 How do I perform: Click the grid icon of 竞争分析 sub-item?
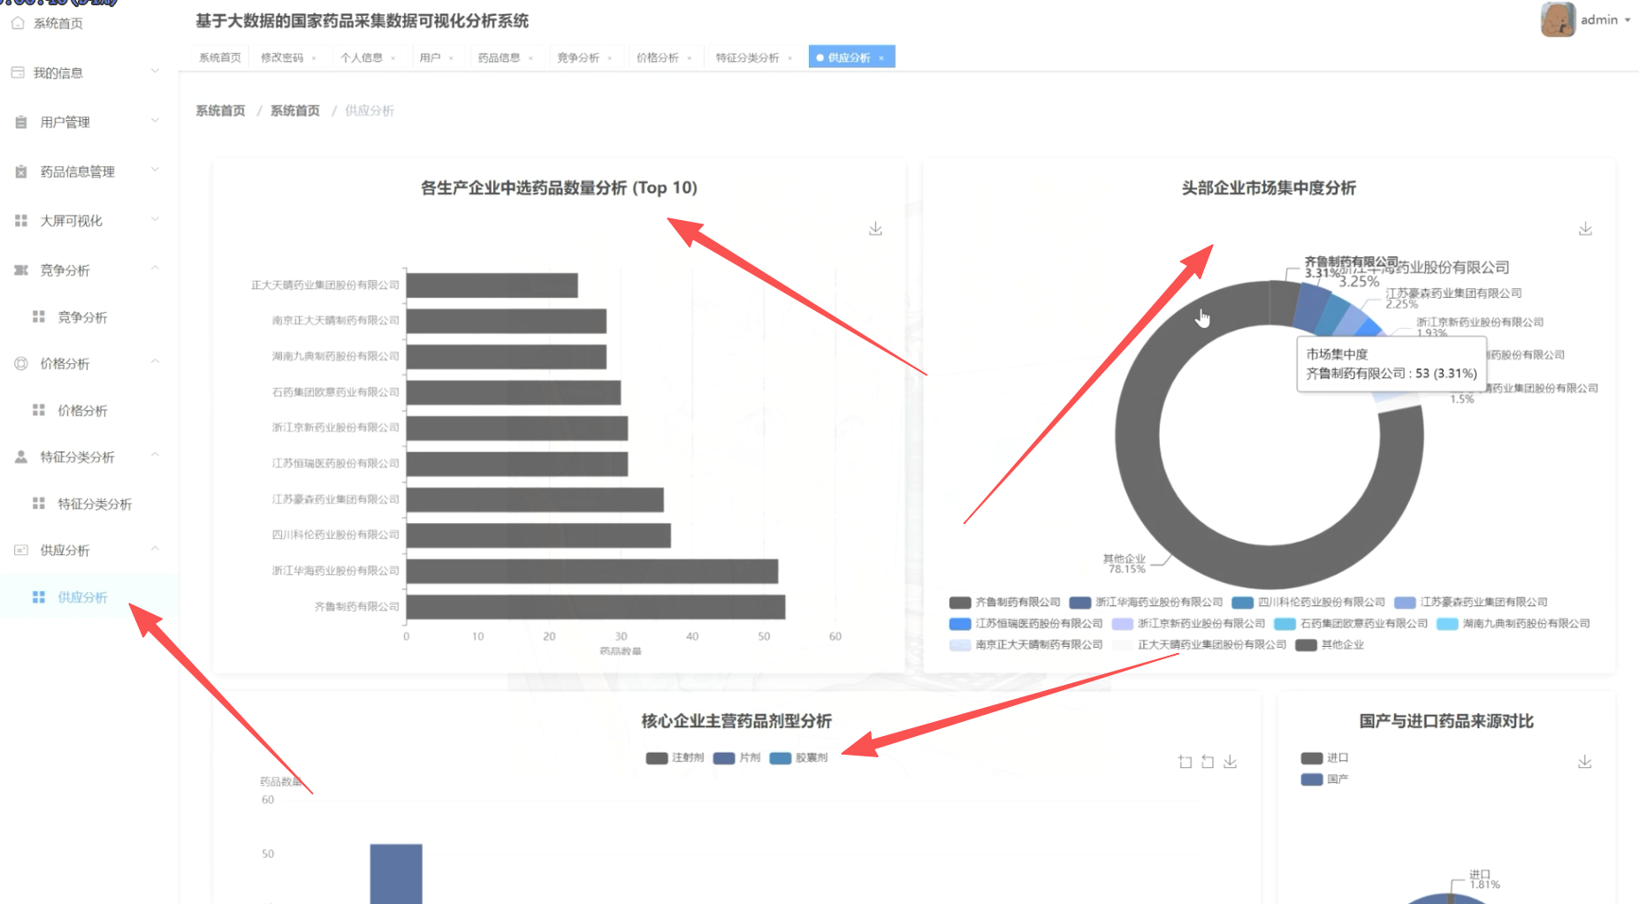click(39, 316)
